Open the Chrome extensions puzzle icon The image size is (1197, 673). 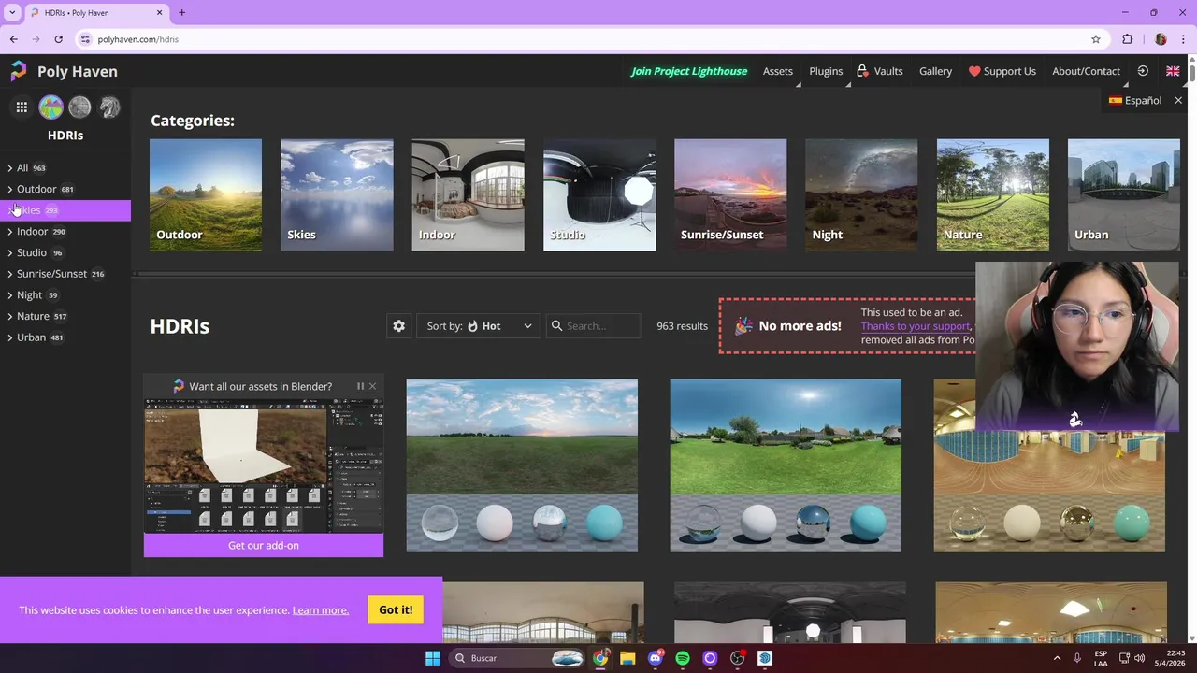[x=1128, y=39]
